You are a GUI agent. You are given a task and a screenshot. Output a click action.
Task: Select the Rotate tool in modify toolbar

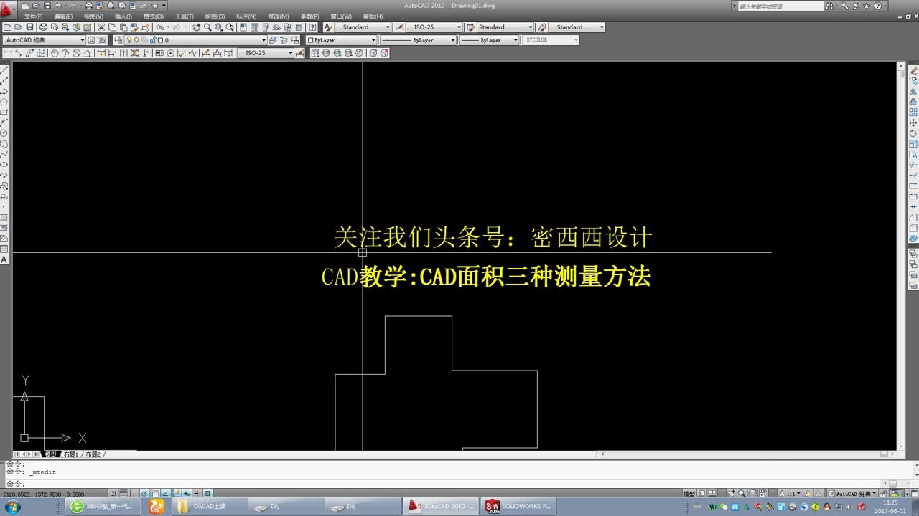click(x=913, y=133)
